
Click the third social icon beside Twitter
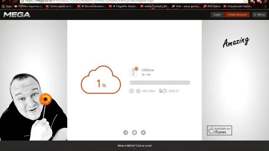click(x=143, y=133)
